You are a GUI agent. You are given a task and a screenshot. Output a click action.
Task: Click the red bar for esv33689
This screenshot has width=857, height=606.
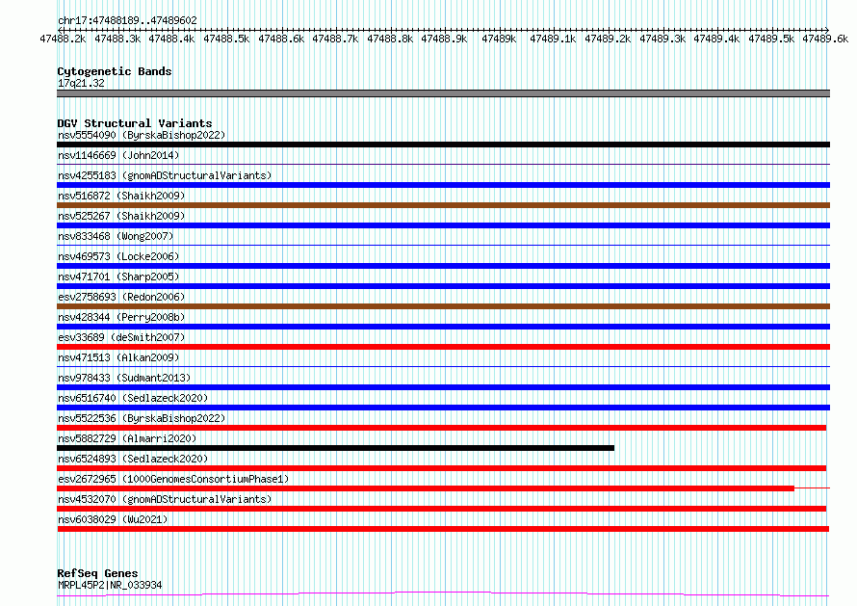(443, 347)
